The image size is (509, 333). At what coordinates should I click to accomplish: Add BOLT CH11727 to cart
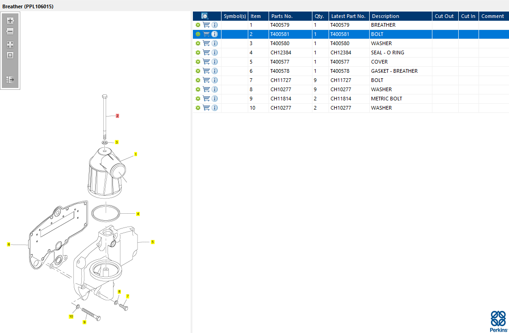pos(206,80)
